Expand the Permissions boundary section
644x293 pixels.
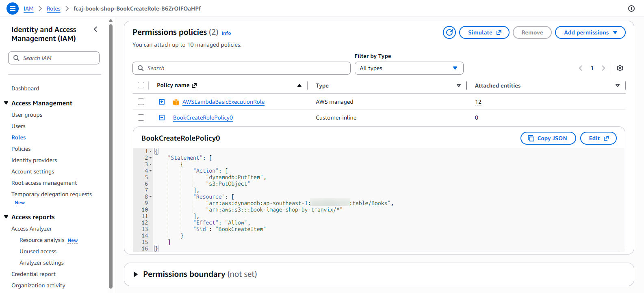click(x=136, y=274)
